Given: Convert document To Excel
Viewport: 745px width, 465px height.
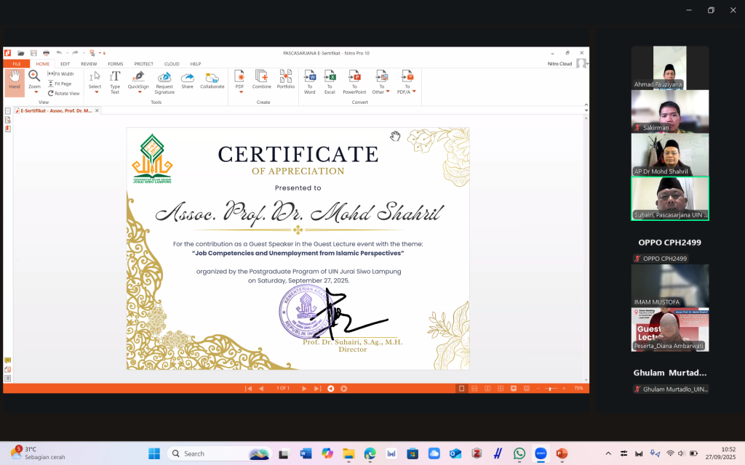Looking at the screenshot, I should click(330, 81).
